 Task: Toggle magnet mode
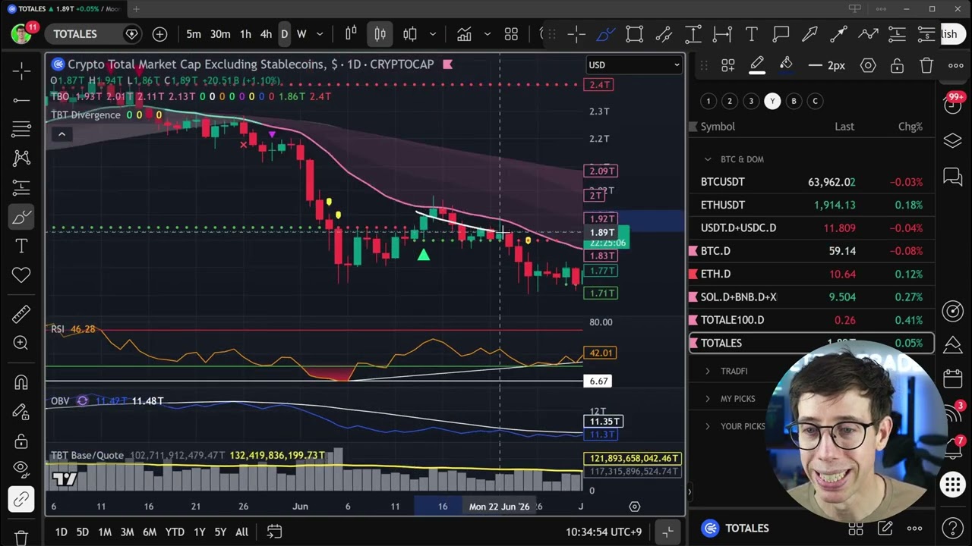point(21,382)
